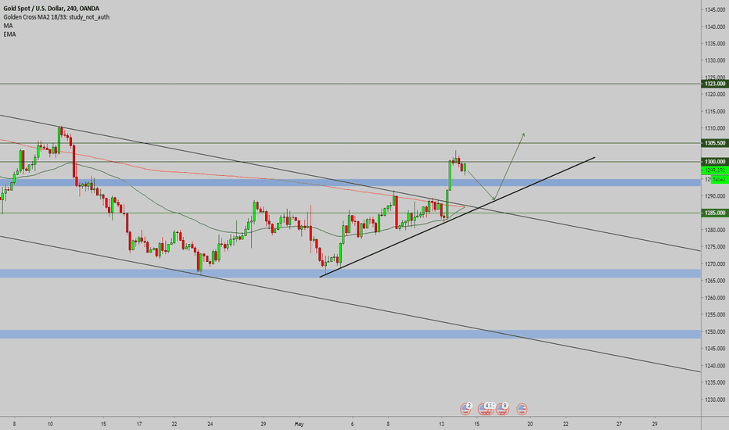Click the 1260.000 price axis tick
Image resolution: width=729 pixels, height=430 pixels.
point(715,298)
